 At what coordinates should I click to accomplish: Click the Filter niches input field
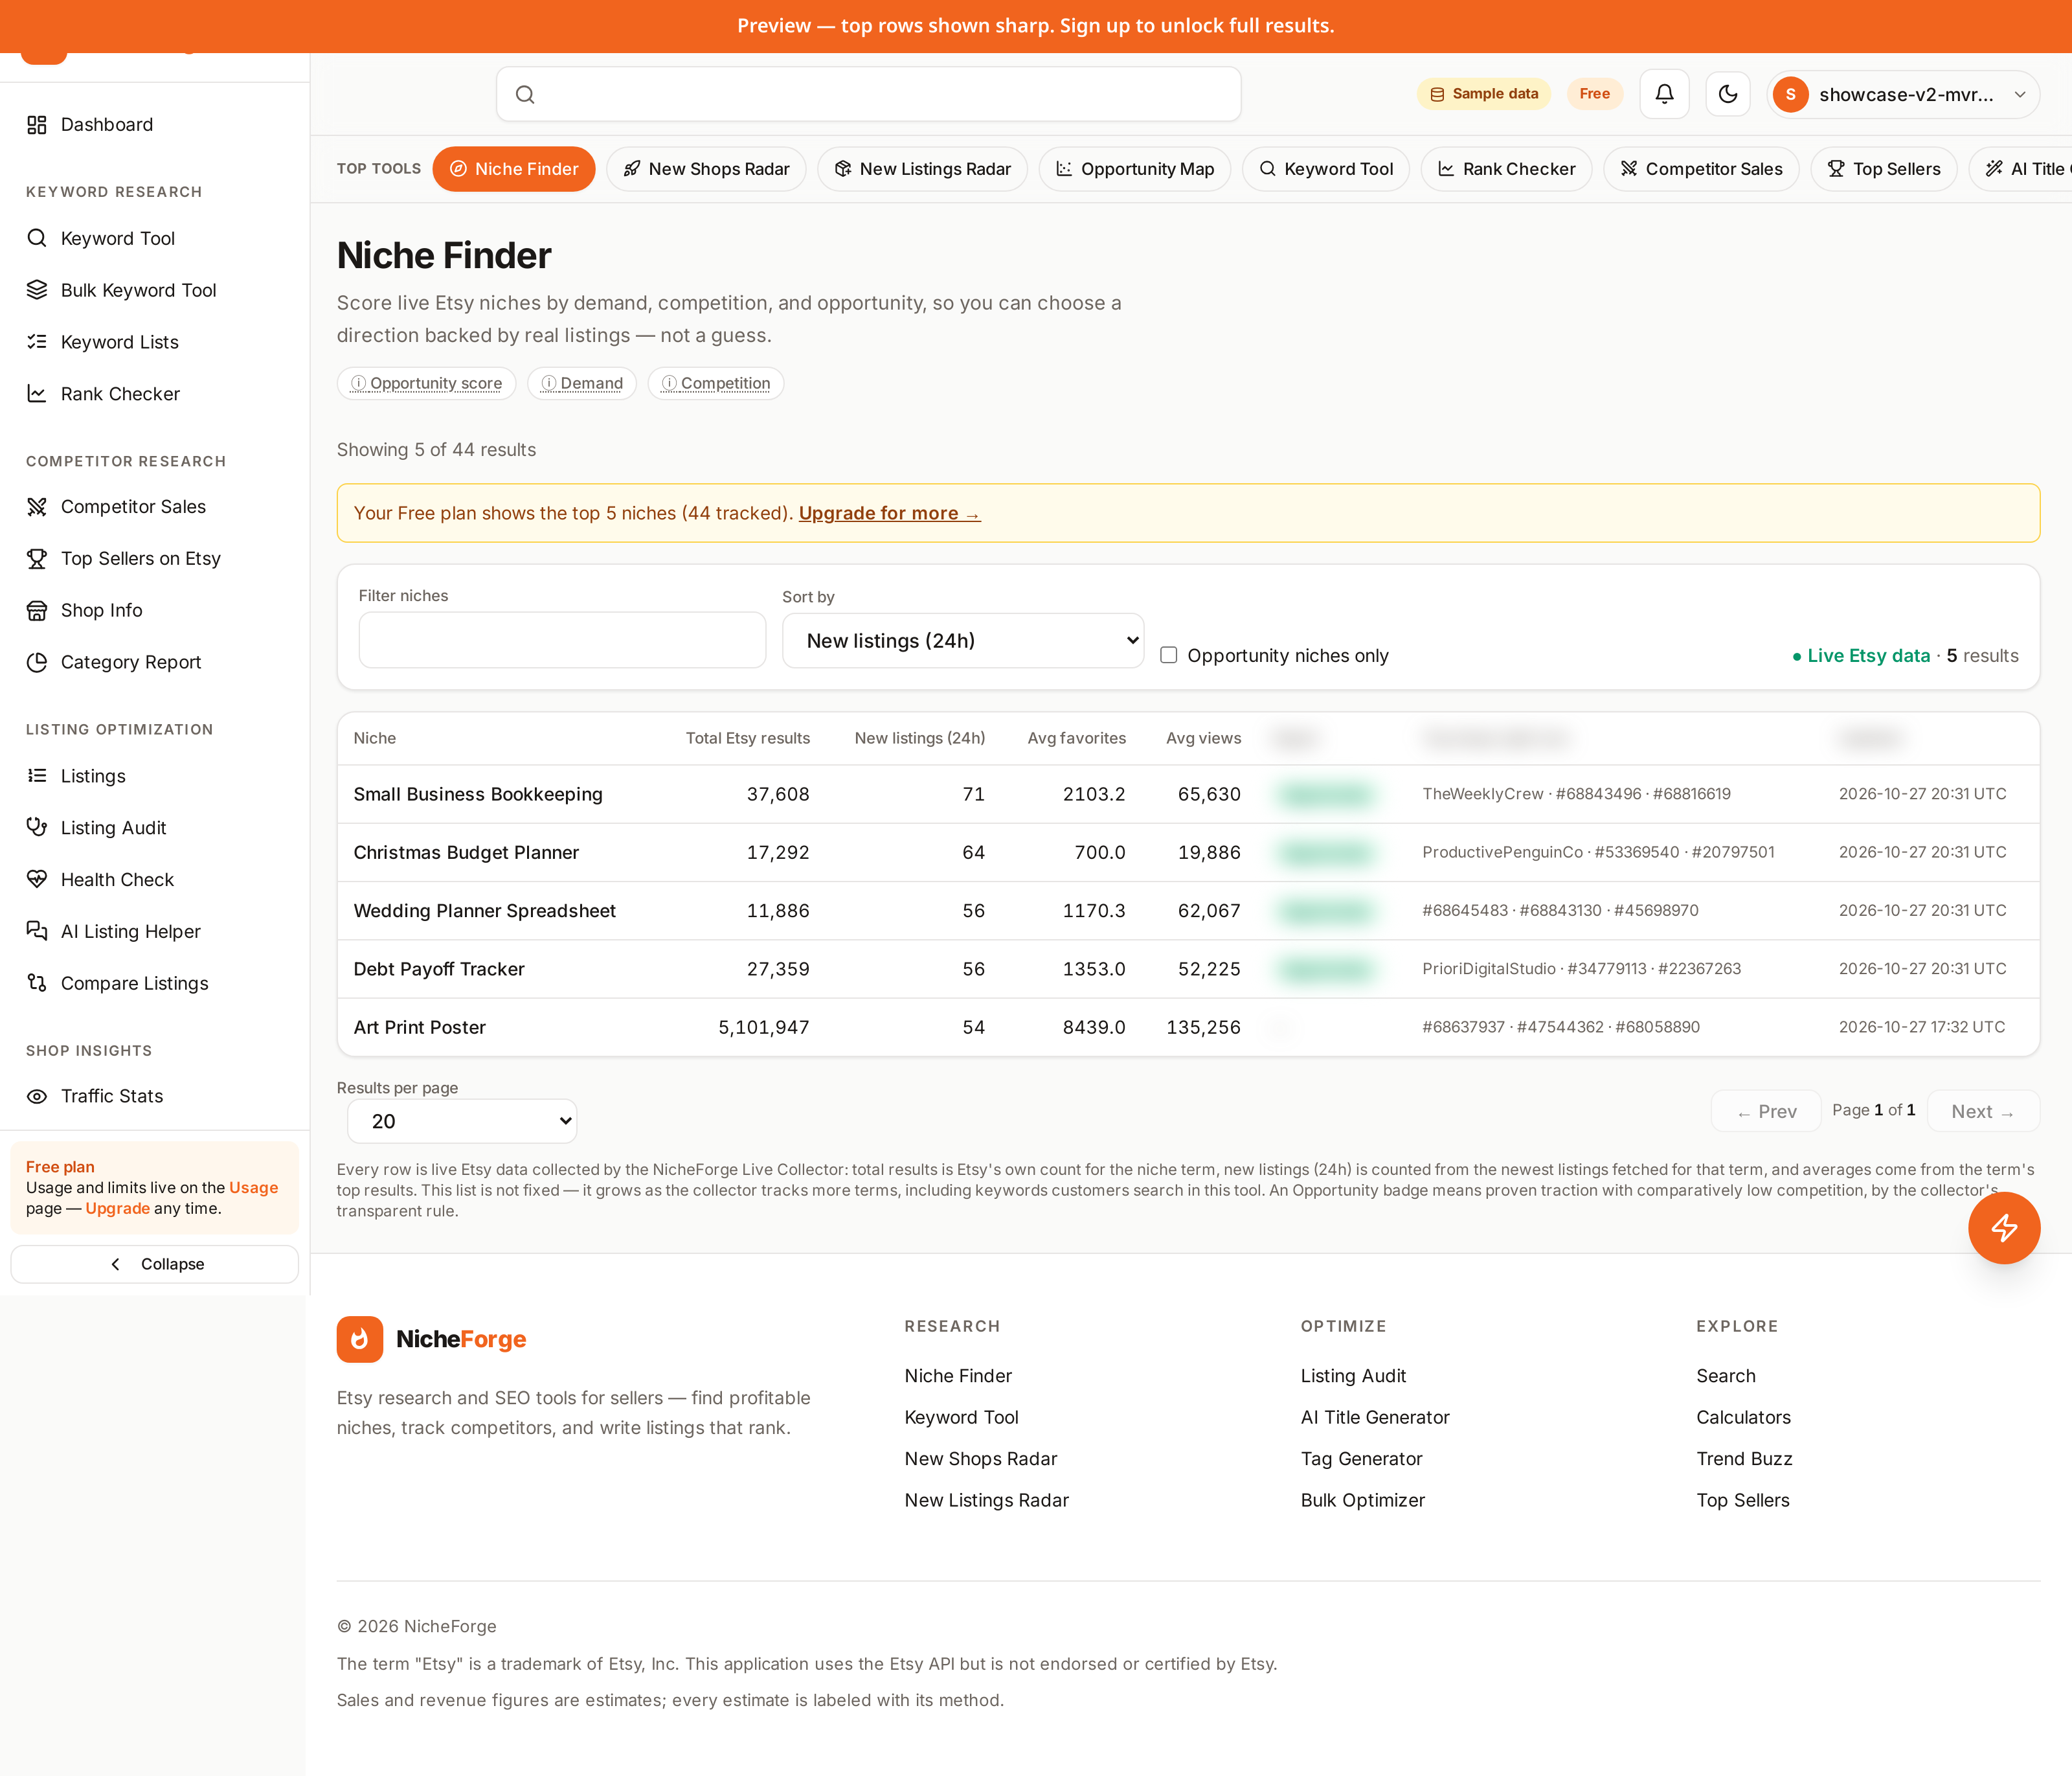coord(562,641)
